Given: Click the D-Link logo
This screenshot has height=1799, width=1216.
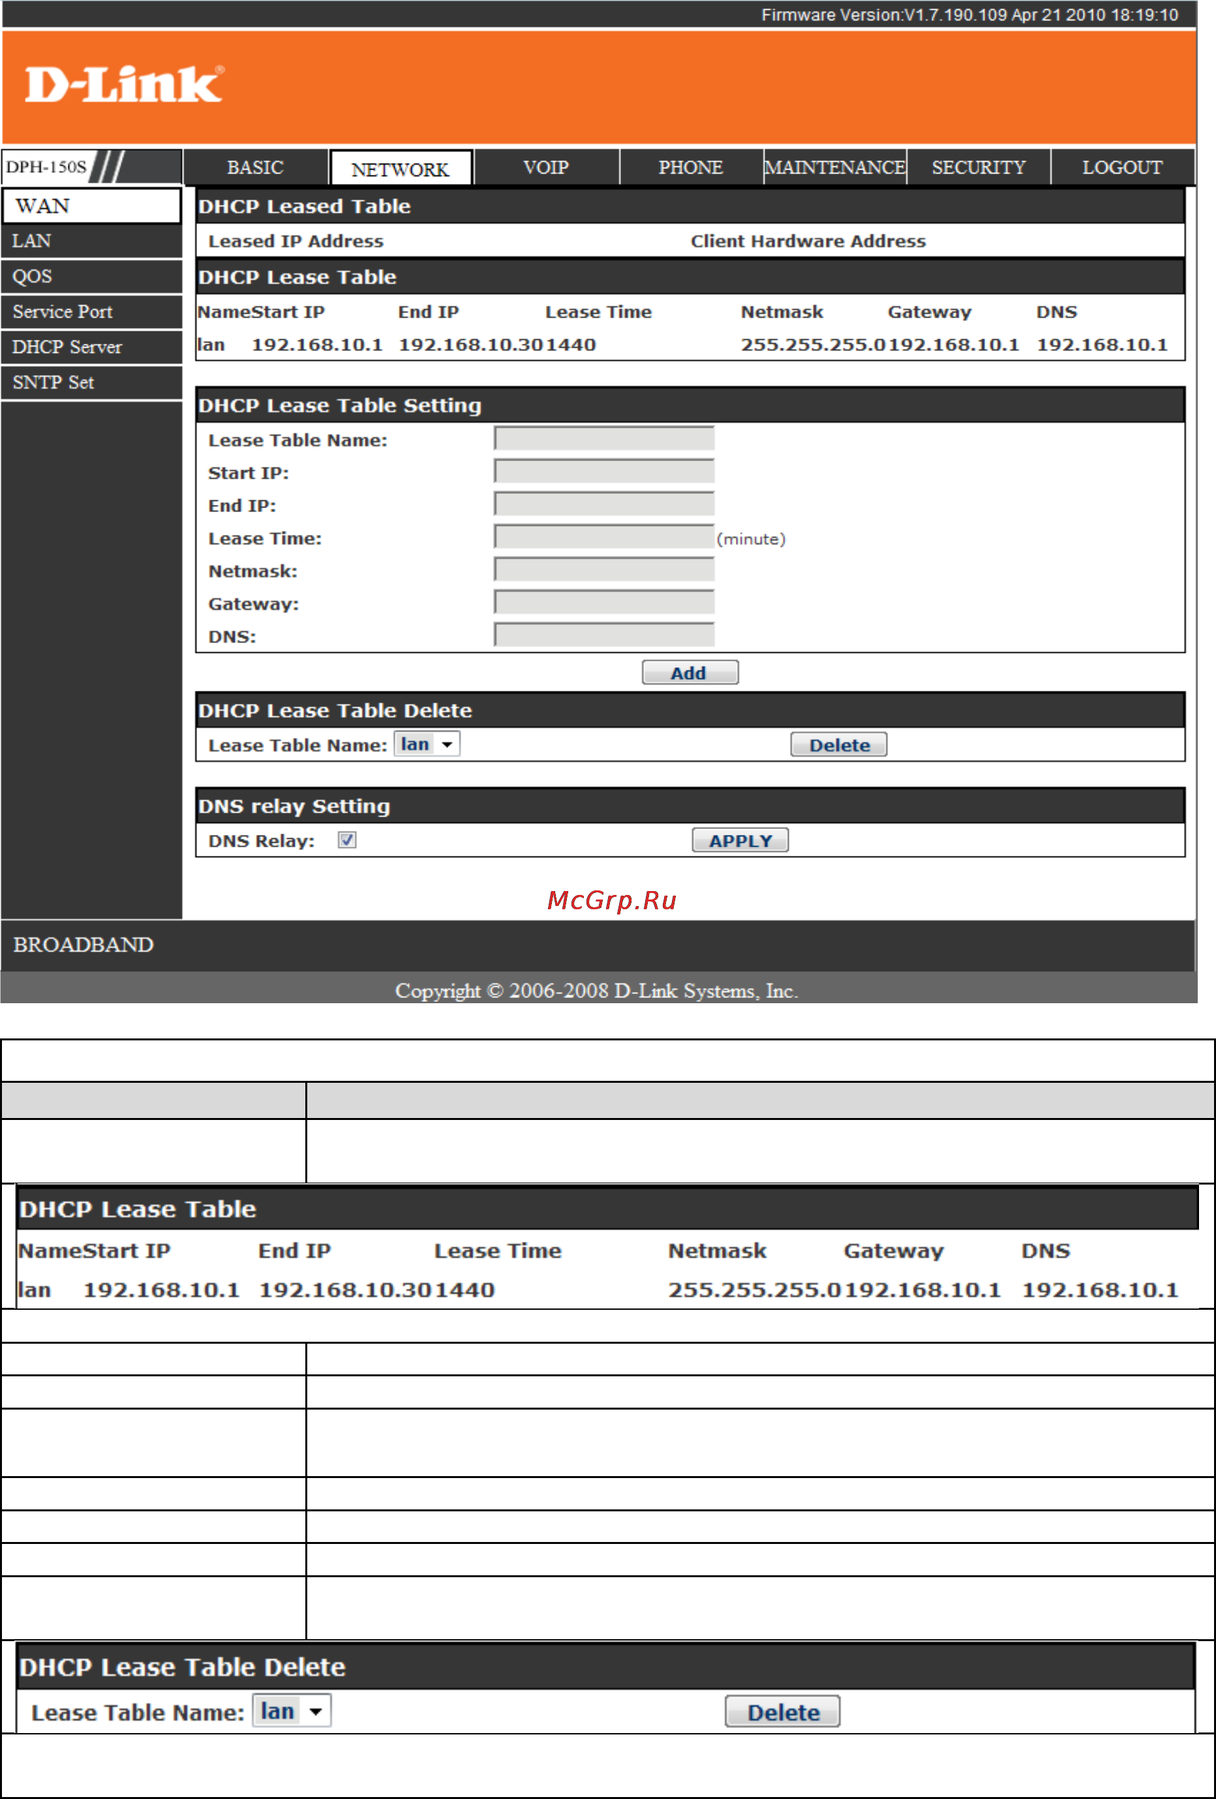Looking at the screenshot, I should tap(125, 84).
